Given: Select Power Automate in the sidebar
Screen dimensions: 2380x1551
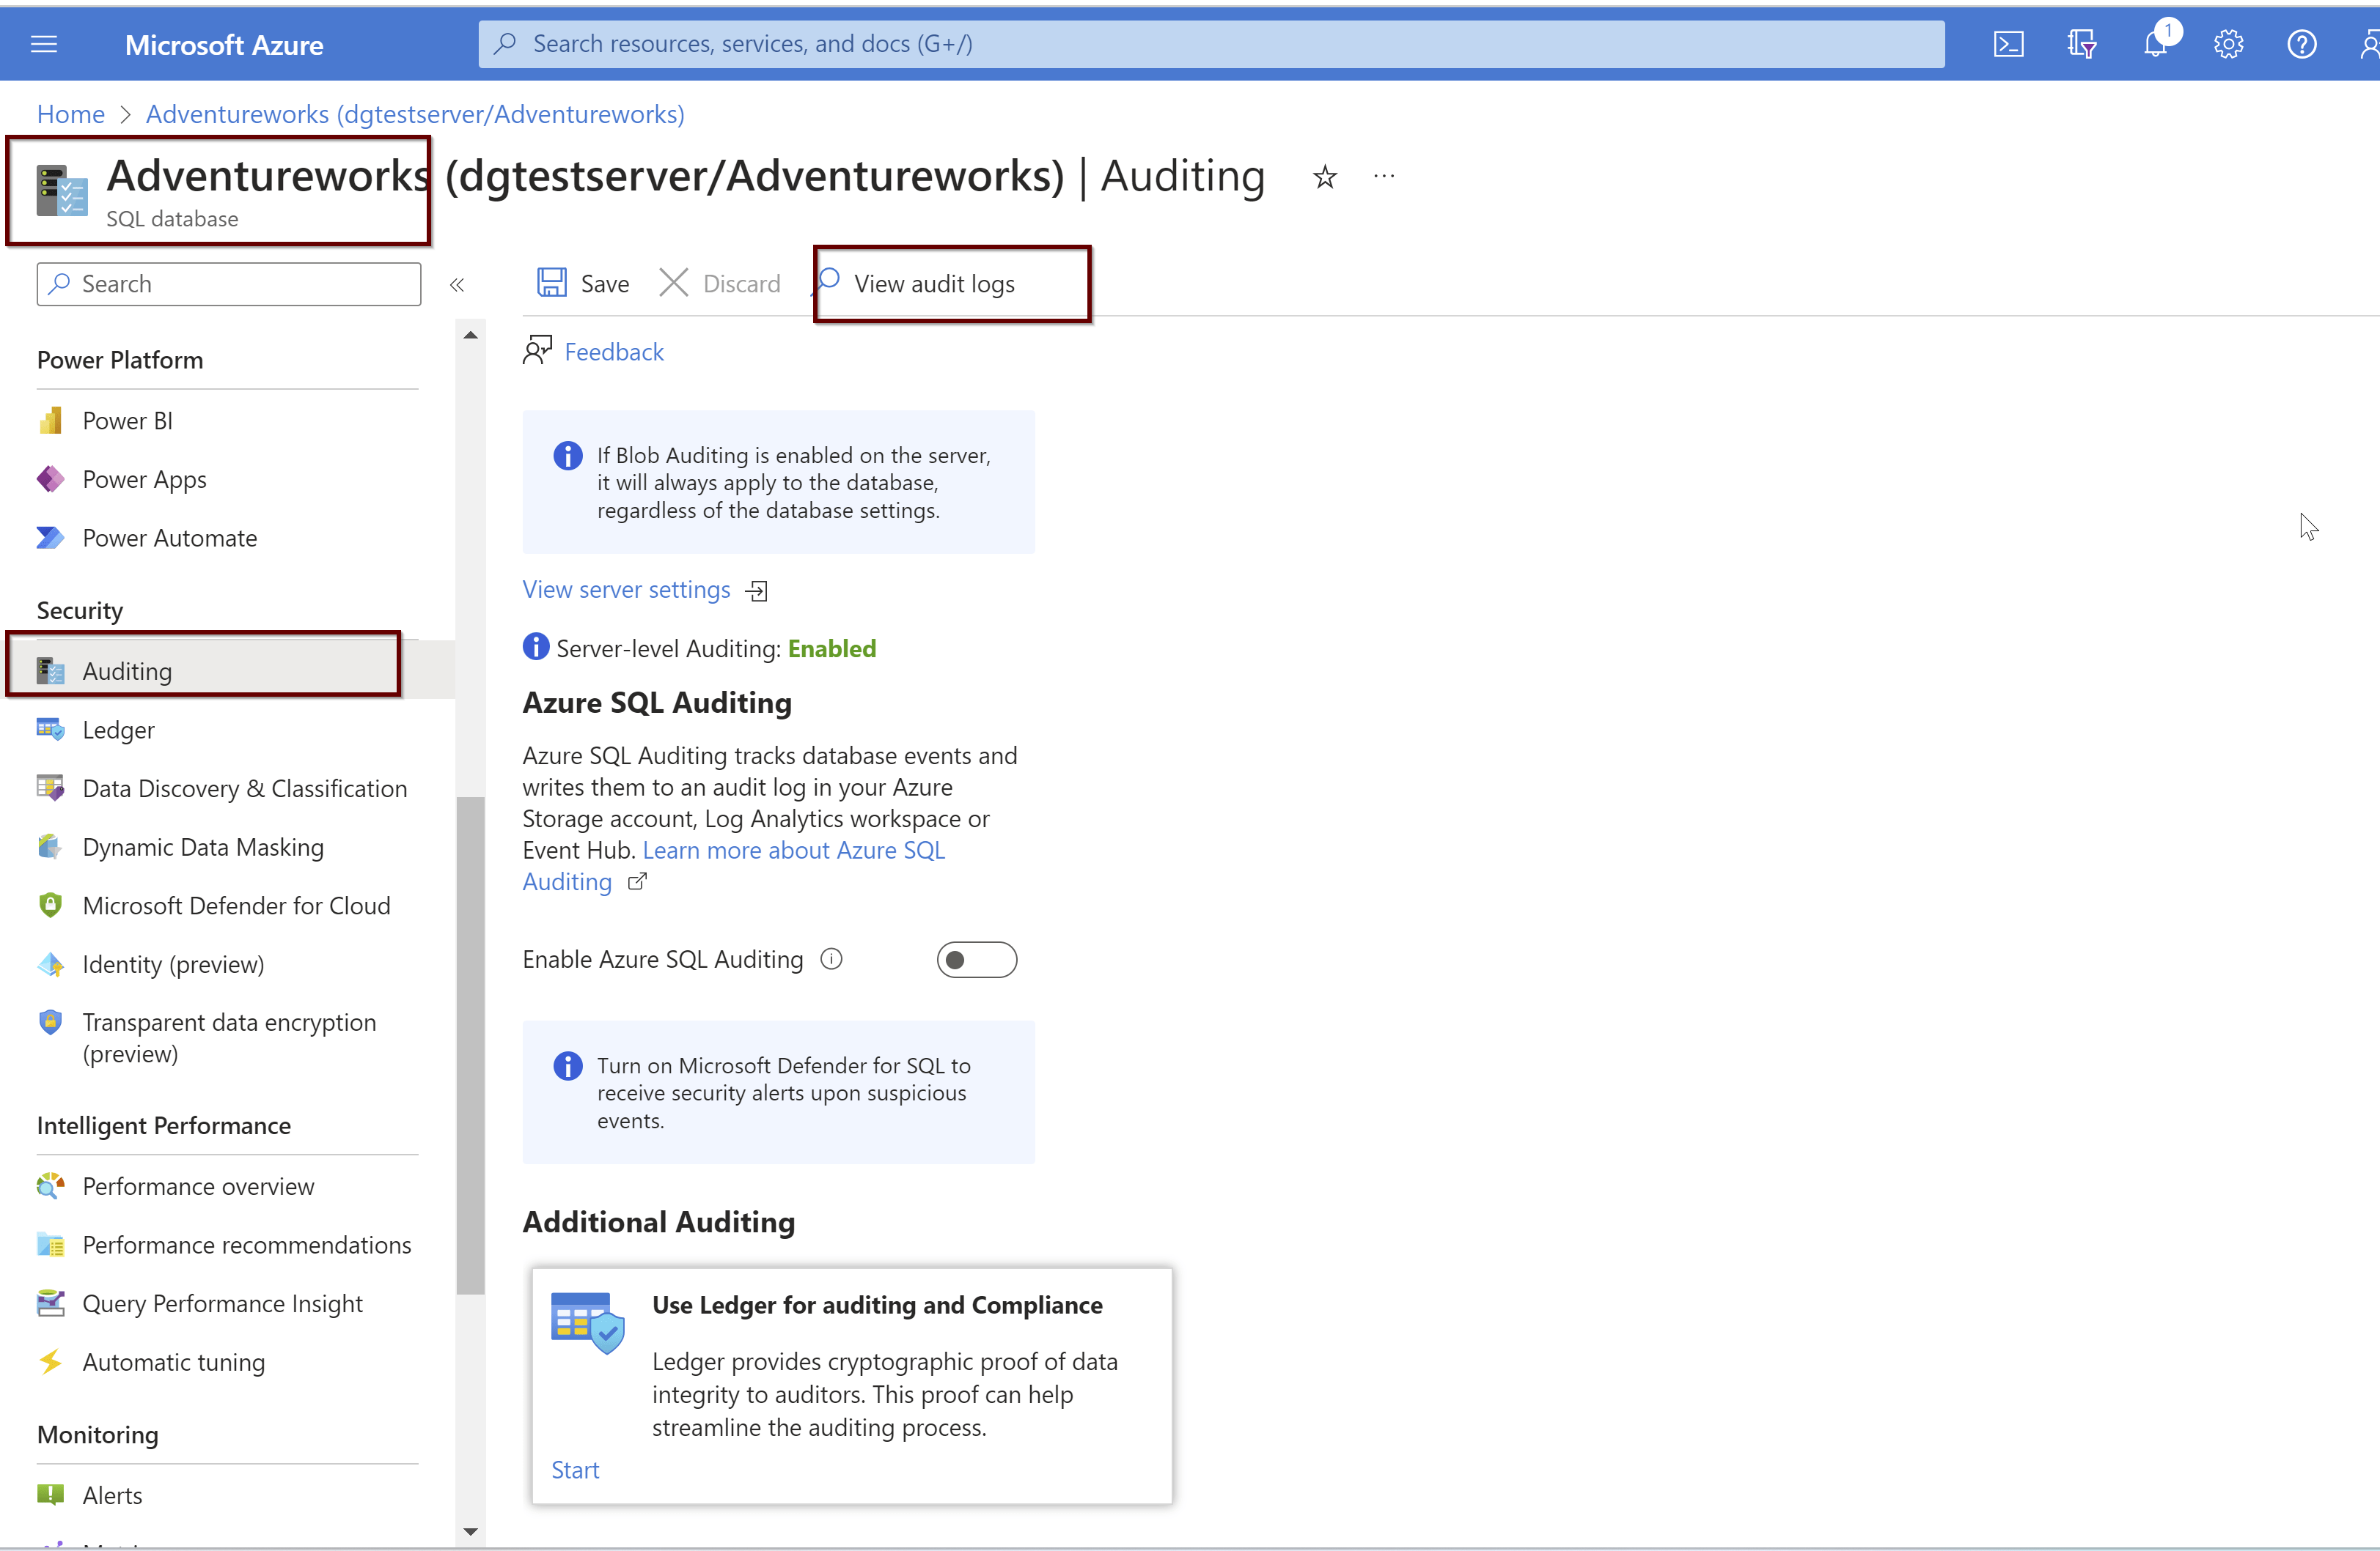Looking at the screenshot, I should 169,536.
